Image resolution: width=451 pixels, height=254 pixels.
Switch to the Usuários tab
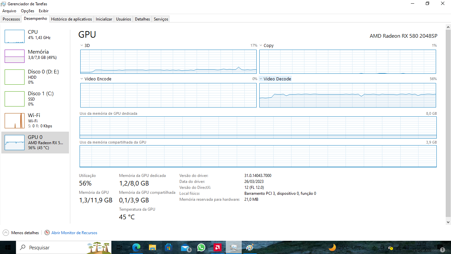[x=124, y=19]
